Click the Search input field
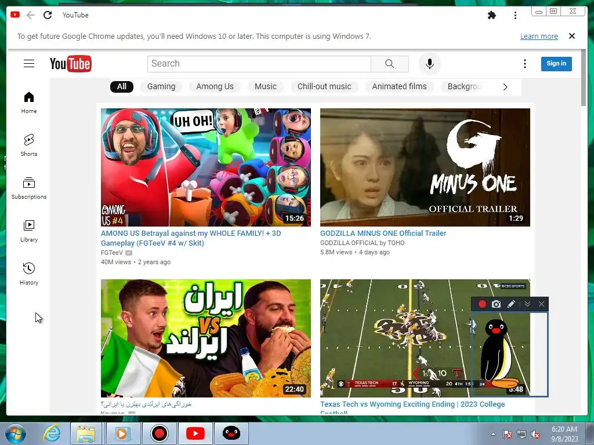 click(259, 64)
